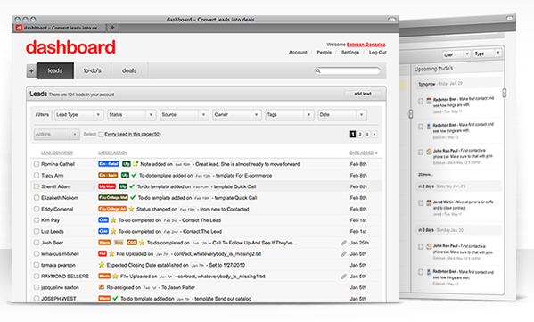
Task: Open Esteban Gonzalez profile link
Action: [x=366, y=45]
